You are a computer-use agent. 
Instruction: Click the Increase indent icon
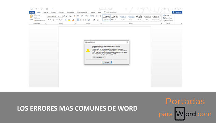click(93, 16)
